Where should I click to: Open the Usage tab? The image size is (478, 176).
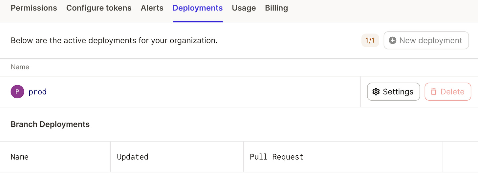coord(244,8)
